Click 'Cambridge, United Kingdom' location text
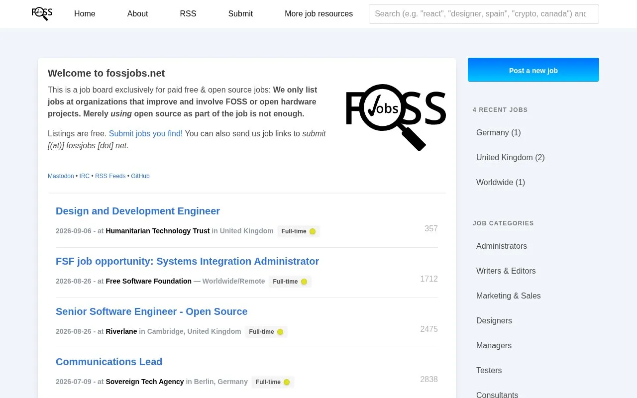This screenshot has height=398, width=637. 194,331
